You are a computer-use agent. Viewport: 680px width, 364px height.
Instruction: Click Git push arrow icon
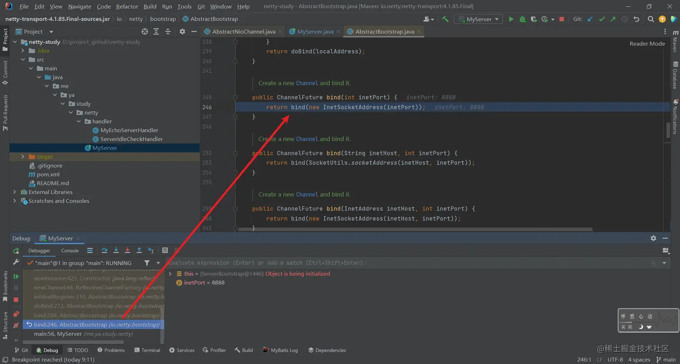tap(613, 19)
